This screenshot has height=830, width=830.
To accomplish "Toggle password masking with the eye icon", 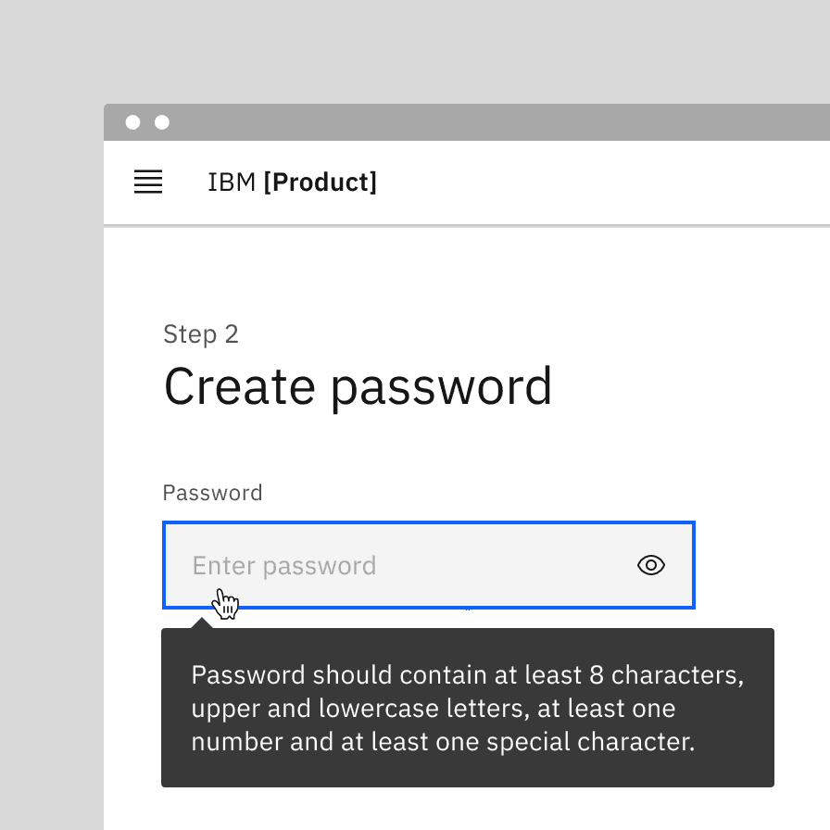I will click(x=651, y=564).
